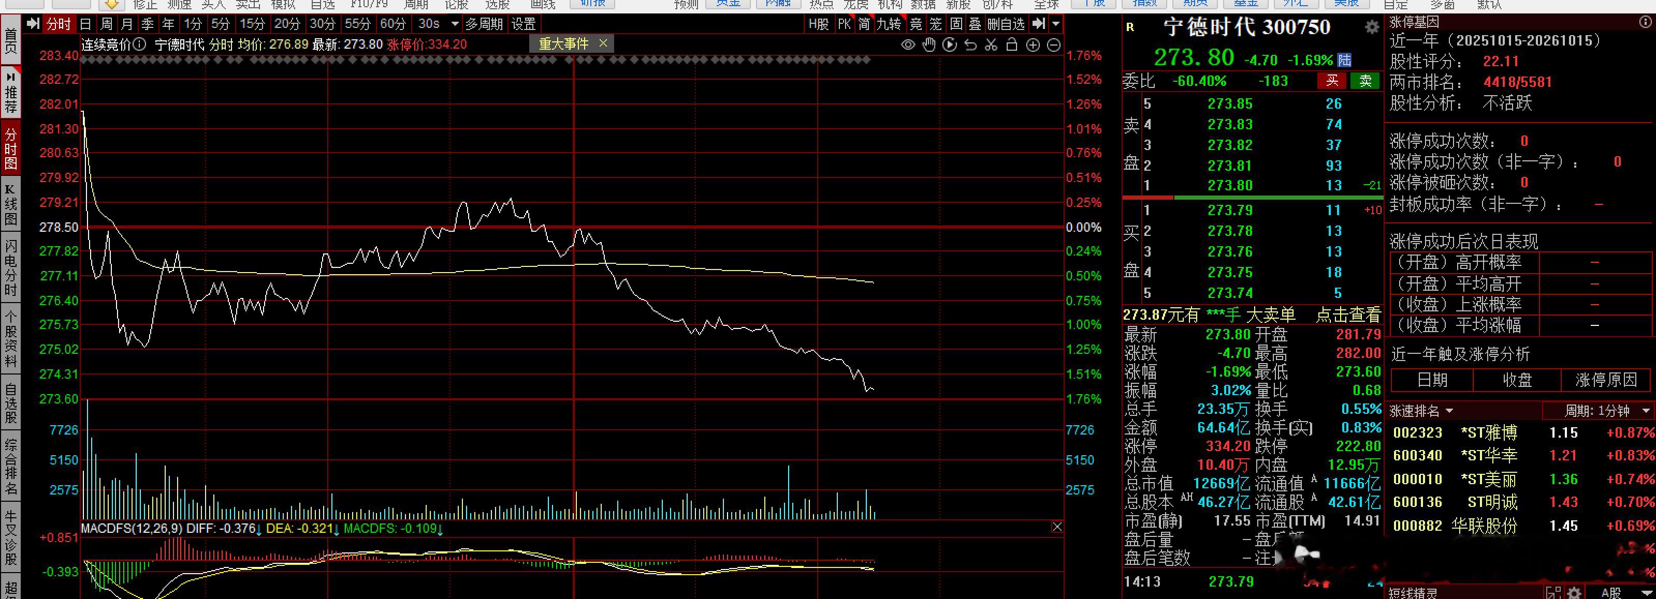
Task: Click the 设置 settings button
Action: 524,24
